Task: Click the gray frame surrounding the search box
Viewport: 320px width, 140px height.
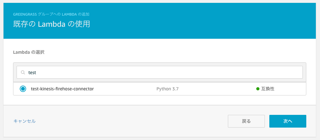Action: coord(160,64)
